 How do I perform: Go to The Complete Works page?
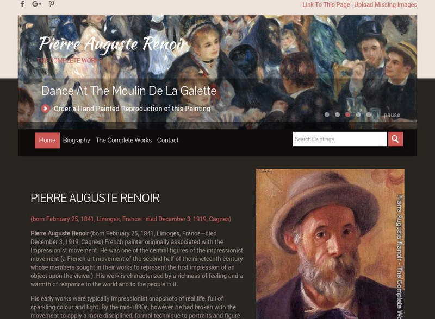(123, 141)
